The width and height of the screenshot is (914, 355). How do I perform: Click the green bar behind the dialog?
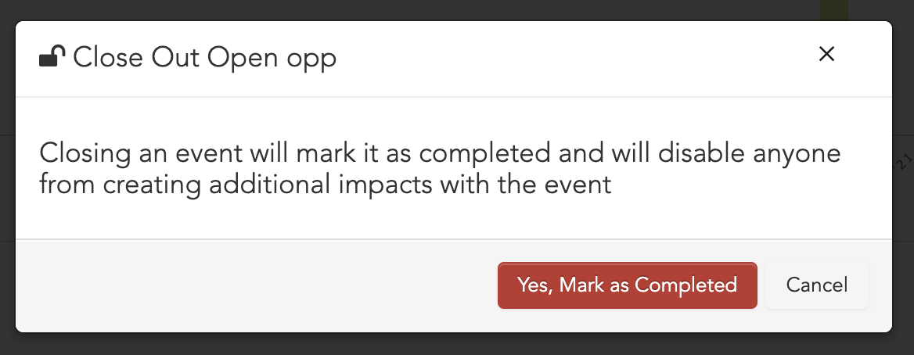point(834,10)
